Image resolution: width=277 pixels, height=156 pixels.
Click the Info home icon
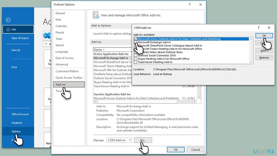pos(8,29)
